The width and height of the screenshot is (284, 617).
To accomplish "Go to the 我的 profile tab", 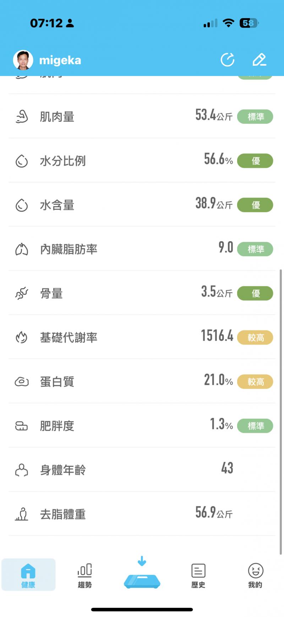I will (255, 575).
